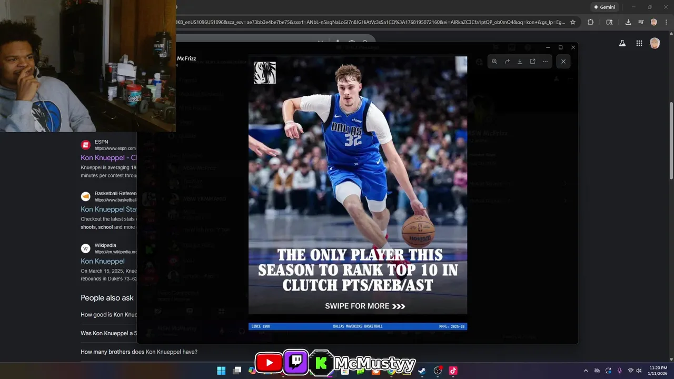Zoom in on the image in the viewer
This screenshot has height=379, width=674.
click(x=494, y=62)
